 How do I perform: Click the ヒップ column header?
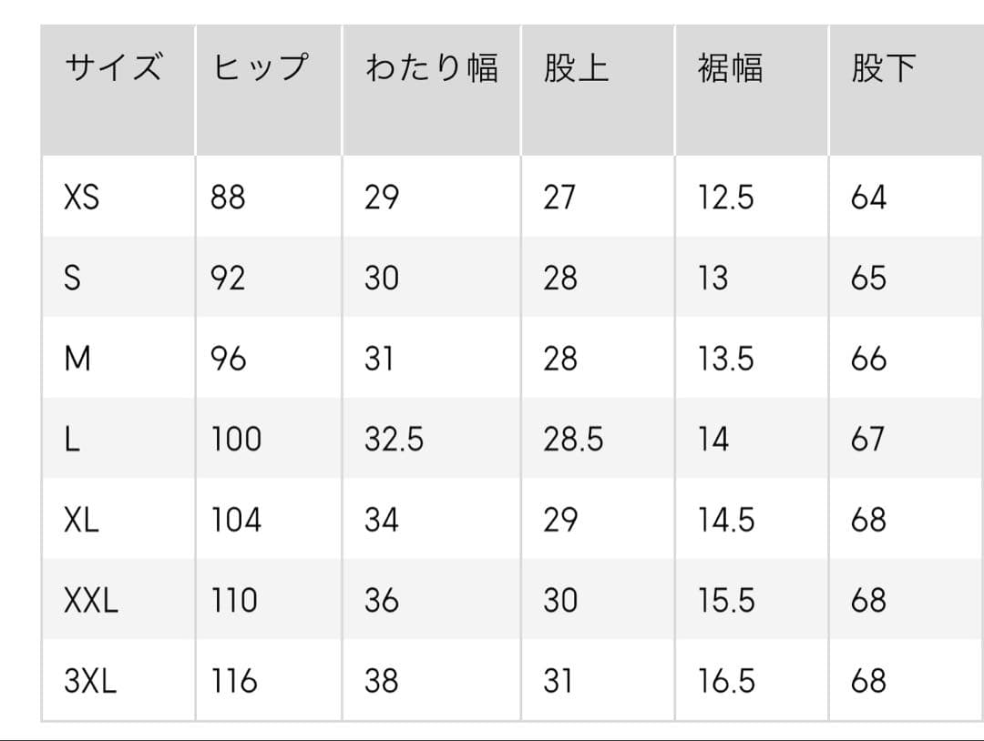[260, 69]
